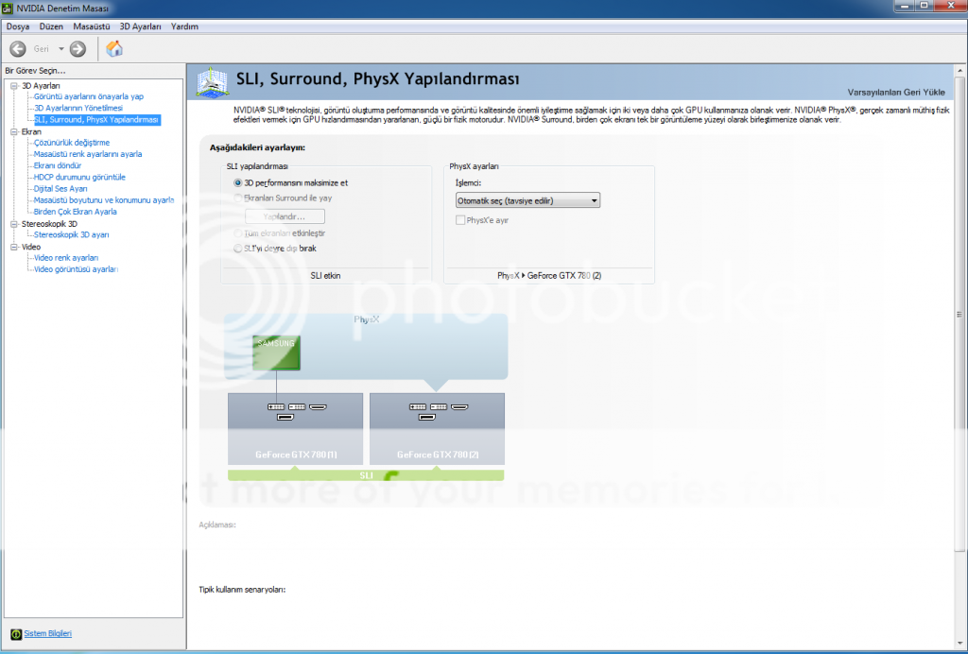The image size is (968, 654).
Task: Click the Samsung monitor icon in diagram
Action: (x=277, y=353)
